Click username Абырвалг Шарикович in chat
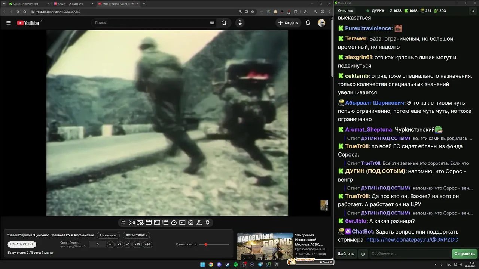This screenshot has height=269, width=479. click(375, 103)
